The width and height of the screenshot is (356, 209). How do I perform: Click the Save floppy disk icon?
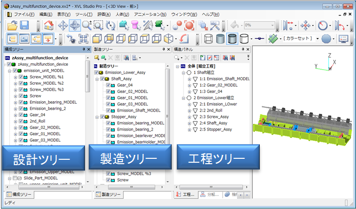(x=24, y=25)
